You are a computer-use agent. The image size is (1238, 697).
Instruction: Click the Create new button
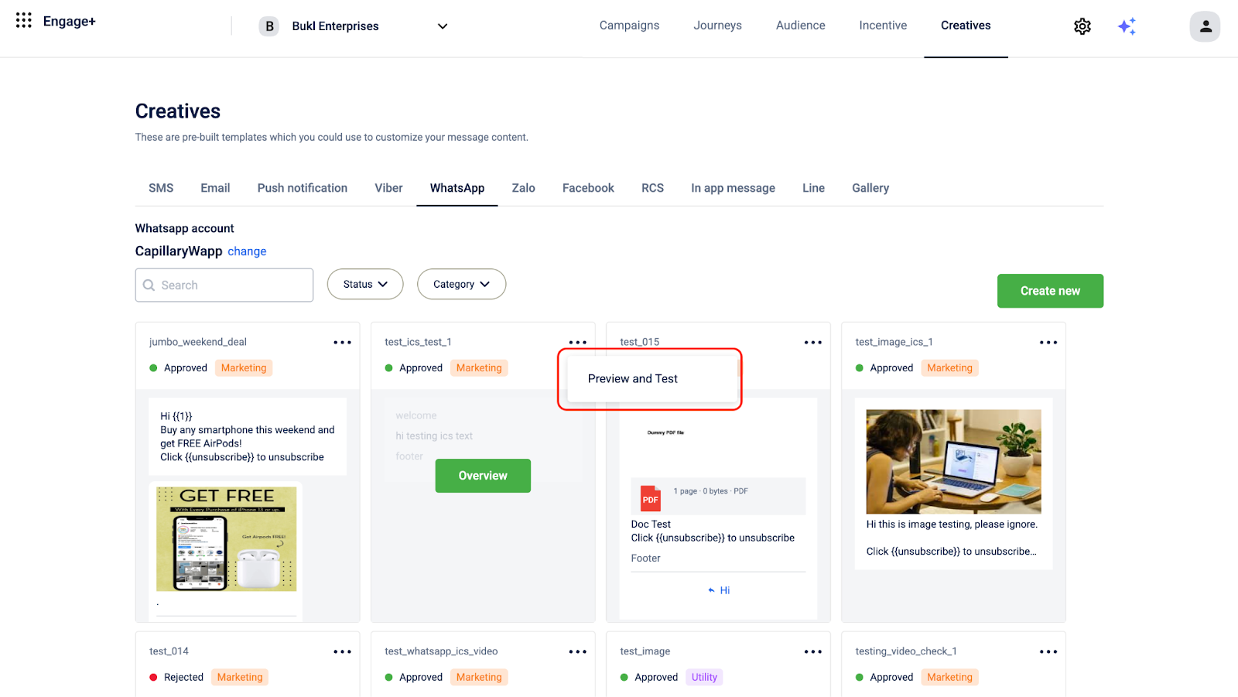click(x=1050, y=291)
